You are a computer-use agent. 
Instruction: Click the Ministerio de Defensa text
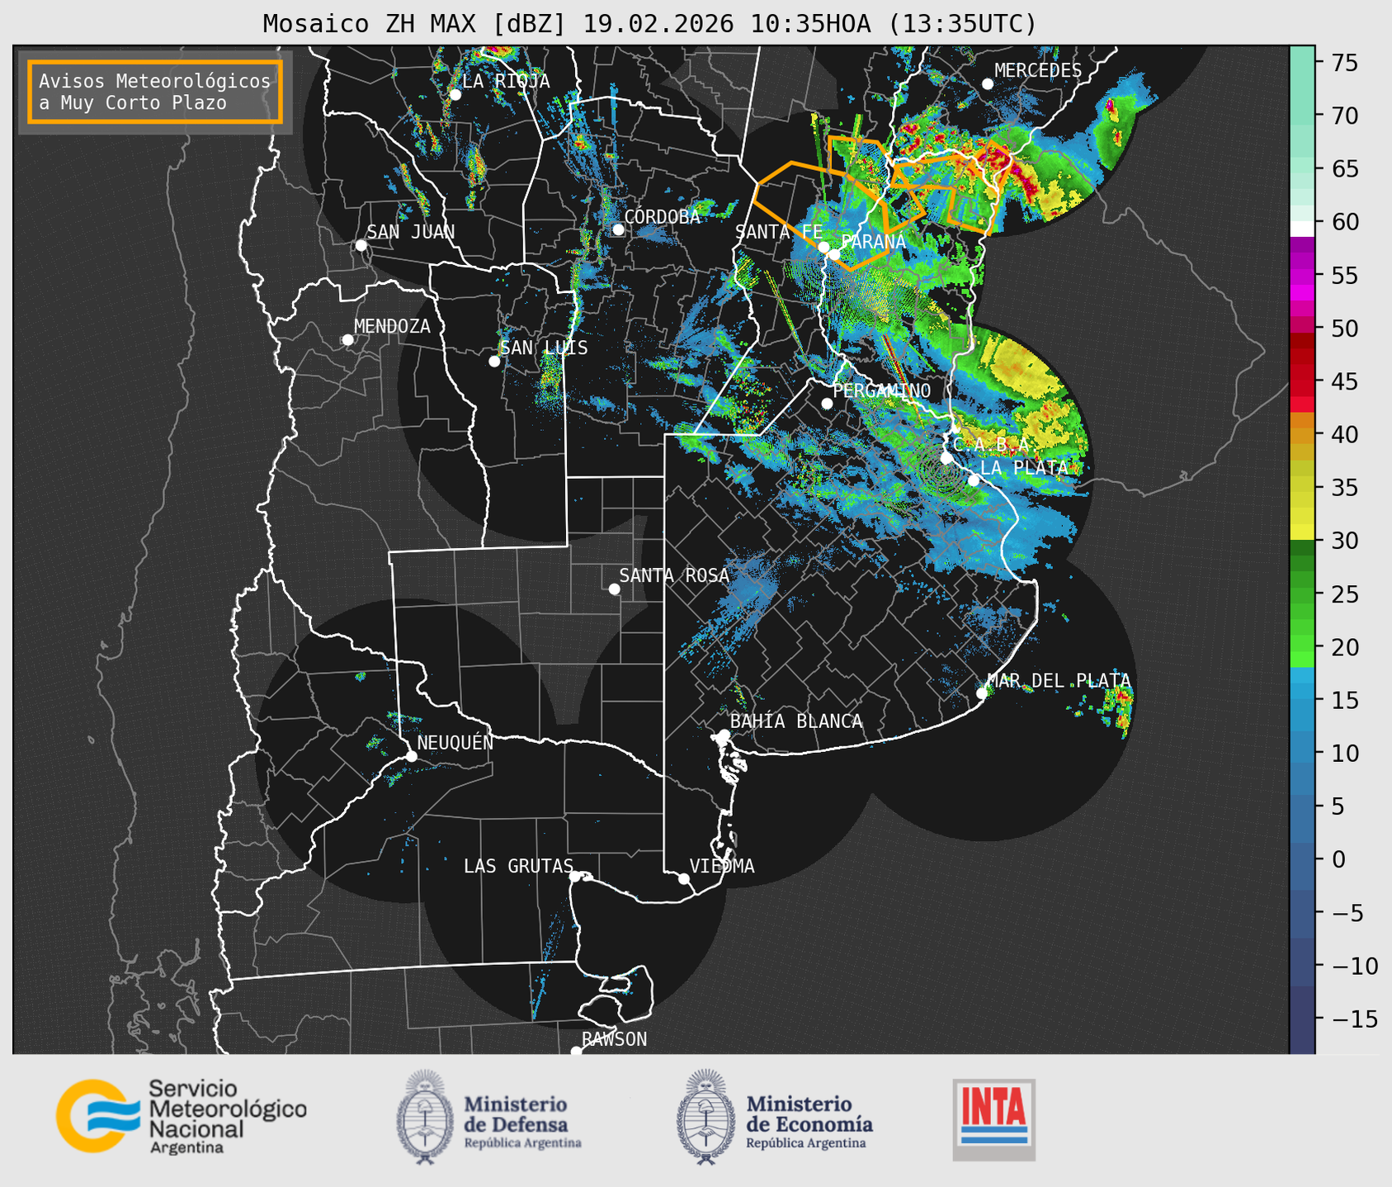[x=522, y=1122]
